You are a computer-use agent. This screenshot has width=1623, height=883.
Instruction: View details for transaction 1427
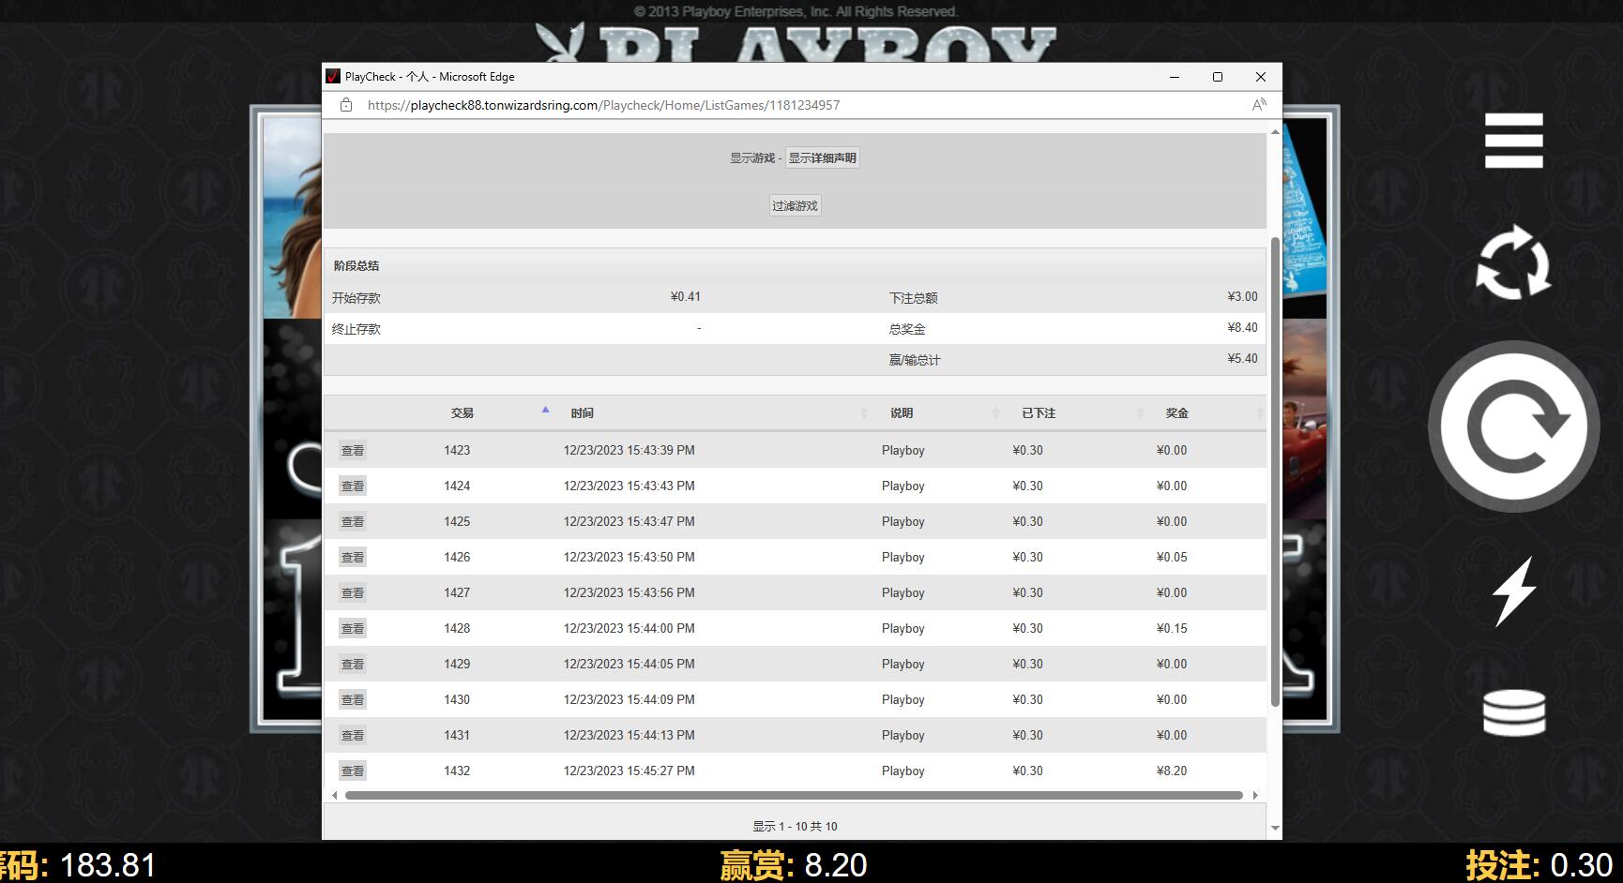(x=353, y=592)
